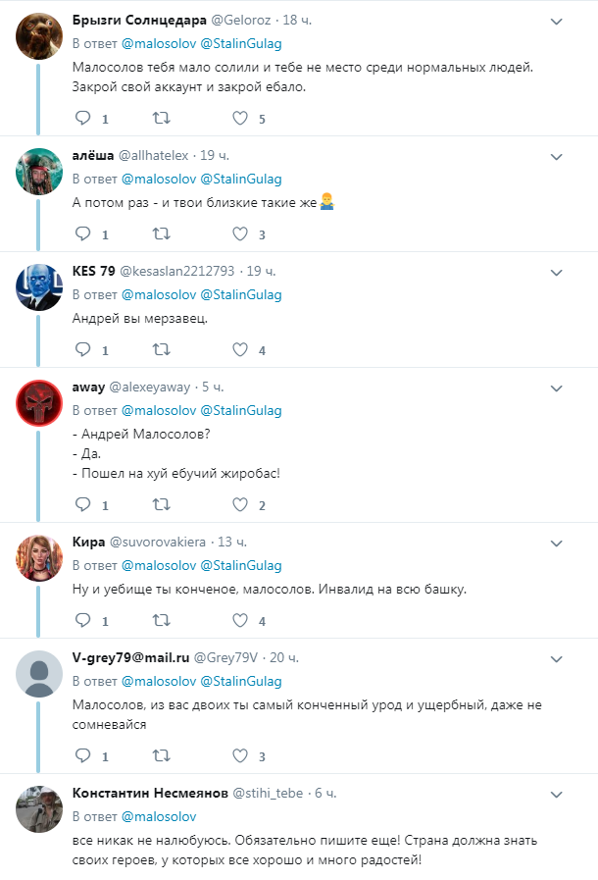The image size is (598, 880).
Task: Expand the menu chevron on алёша's tweet
Action: tap(555, 156)
